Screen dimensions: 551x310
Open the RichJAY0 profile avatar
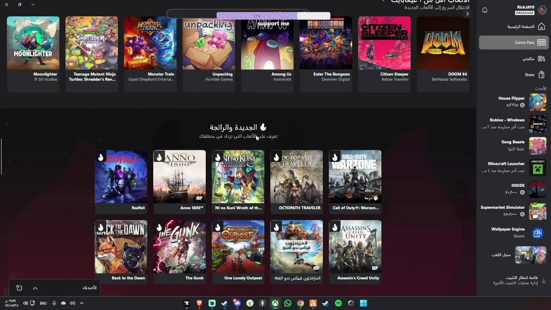[542, 10]
